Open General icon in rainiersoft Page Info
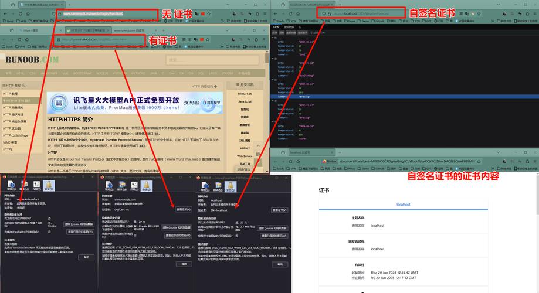Image resolution: width=539 pixels, height=293 pixels. (11, 186)
